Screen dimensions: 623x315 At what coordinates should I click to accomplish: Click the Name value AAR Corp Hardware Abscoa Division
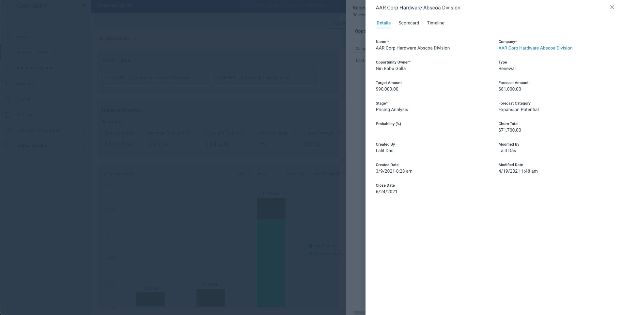[413, 48]
